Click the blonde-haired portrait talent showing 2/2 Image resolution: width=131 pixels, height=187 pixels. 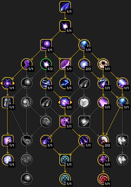[103, 141]
